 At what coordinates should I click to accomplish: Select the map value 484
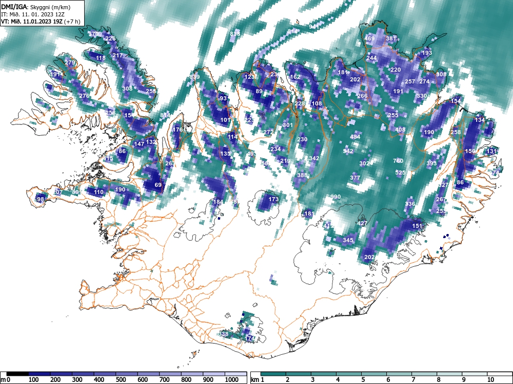(x=355, y=137)
